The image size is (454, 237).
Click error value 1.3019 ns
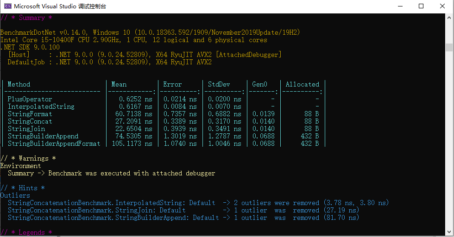[180, 136]
